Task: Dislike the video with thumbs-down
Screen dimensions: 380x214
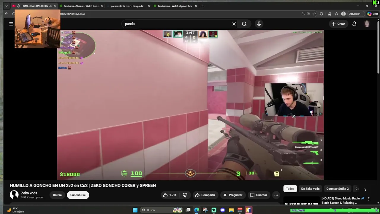Action: point(185,195)
